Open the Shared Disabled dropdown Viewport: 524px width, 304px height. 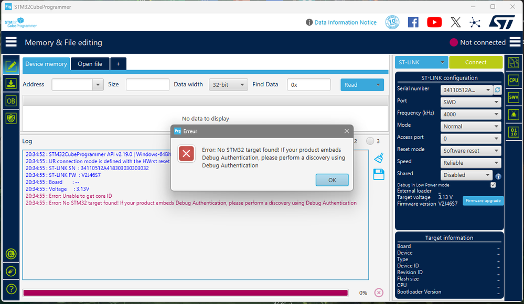pyautogui.click(x=466, y=175)
